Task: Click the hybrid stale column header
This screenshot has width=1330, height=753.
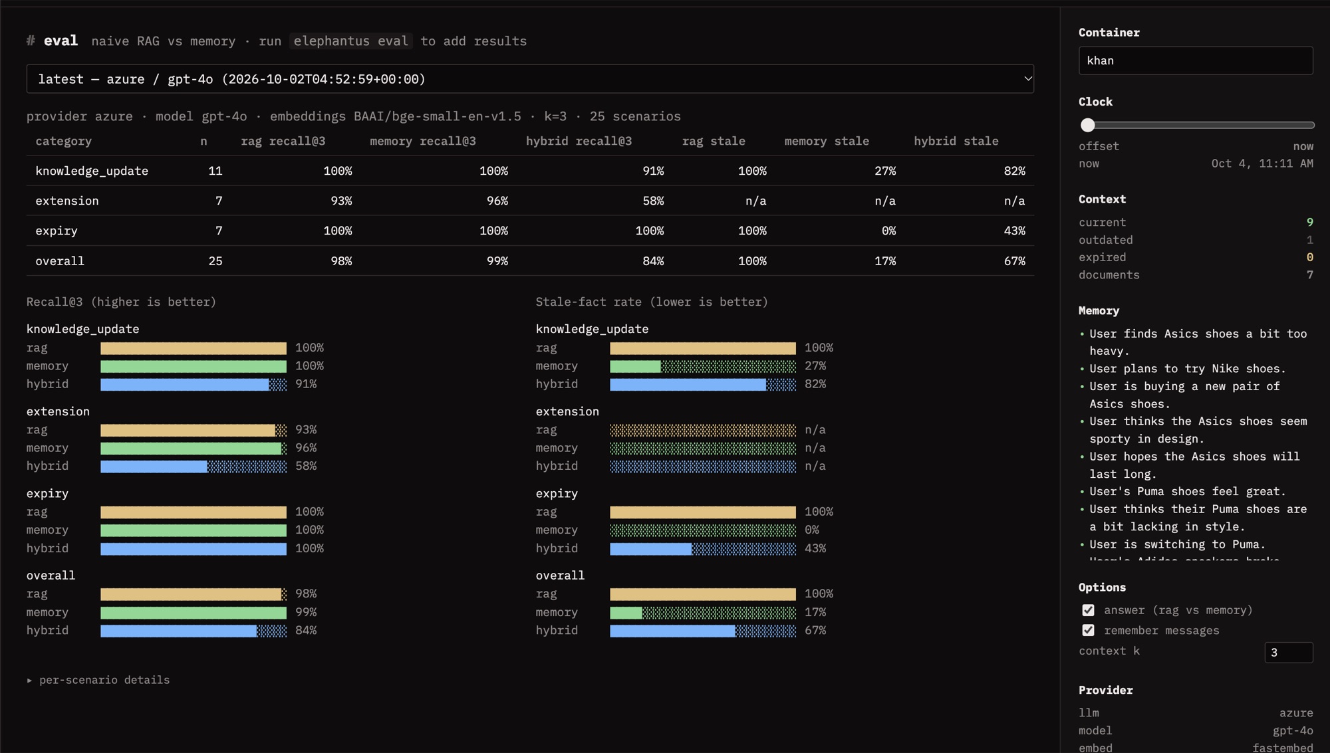Action: [x=956, y=141]
